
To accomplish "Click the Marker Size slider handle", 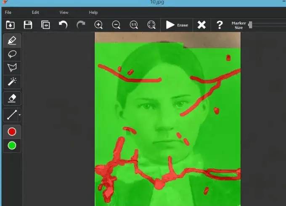I will (x=250, y=25).
